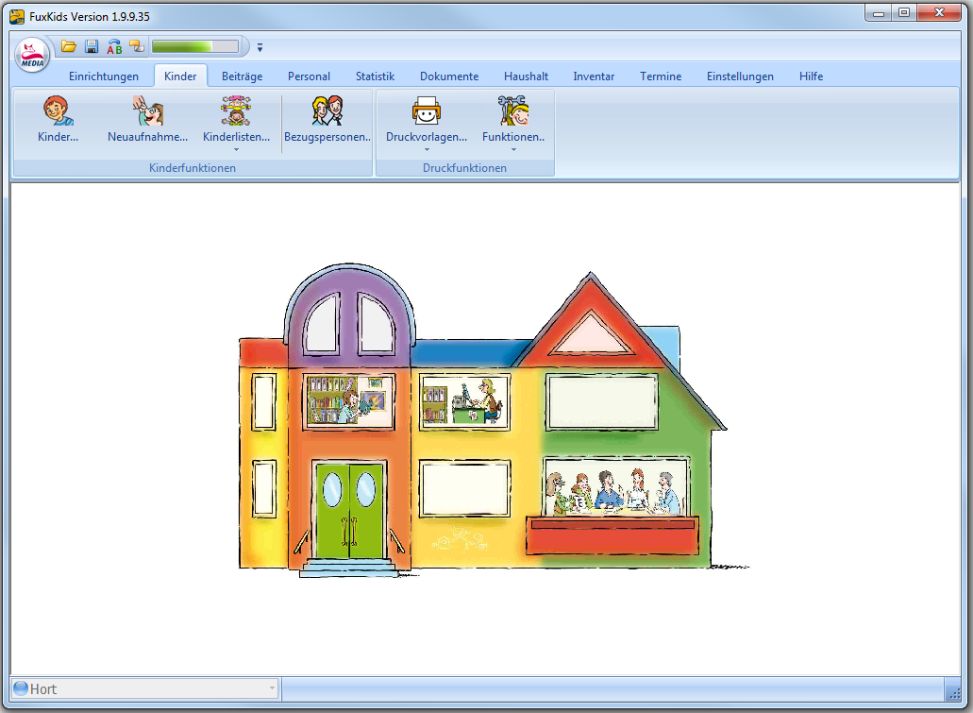This screenshot has height=713, width=973.
Task: Click the green progress bar
Action: pyautogui.click(x=194, y=46)
